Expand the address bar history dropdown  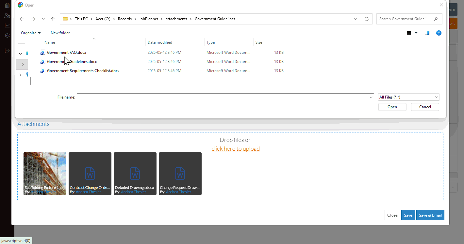point(356,19)
